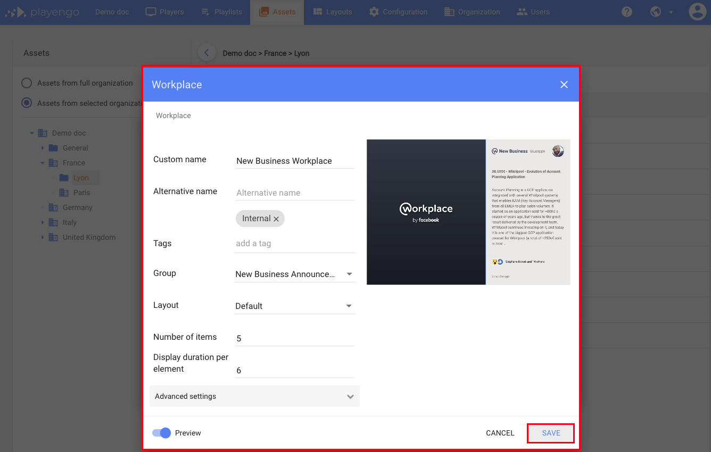711x452 pixels.
Task: Open the Configuration tab
Action: (398, 12)
